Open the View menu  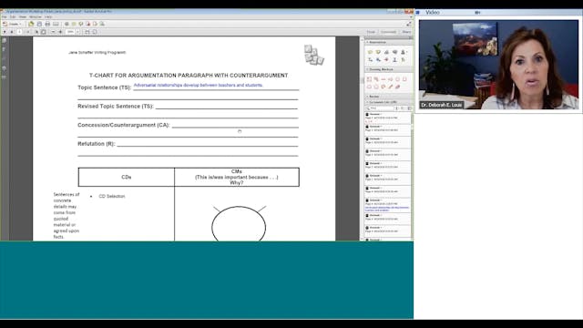pos(23,17)
